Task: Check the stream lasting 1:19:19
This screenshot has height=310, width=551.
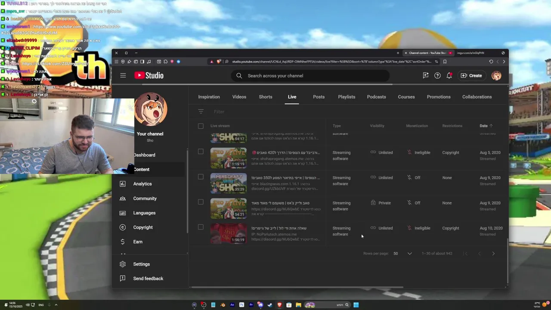Action: tap(201, 152)
